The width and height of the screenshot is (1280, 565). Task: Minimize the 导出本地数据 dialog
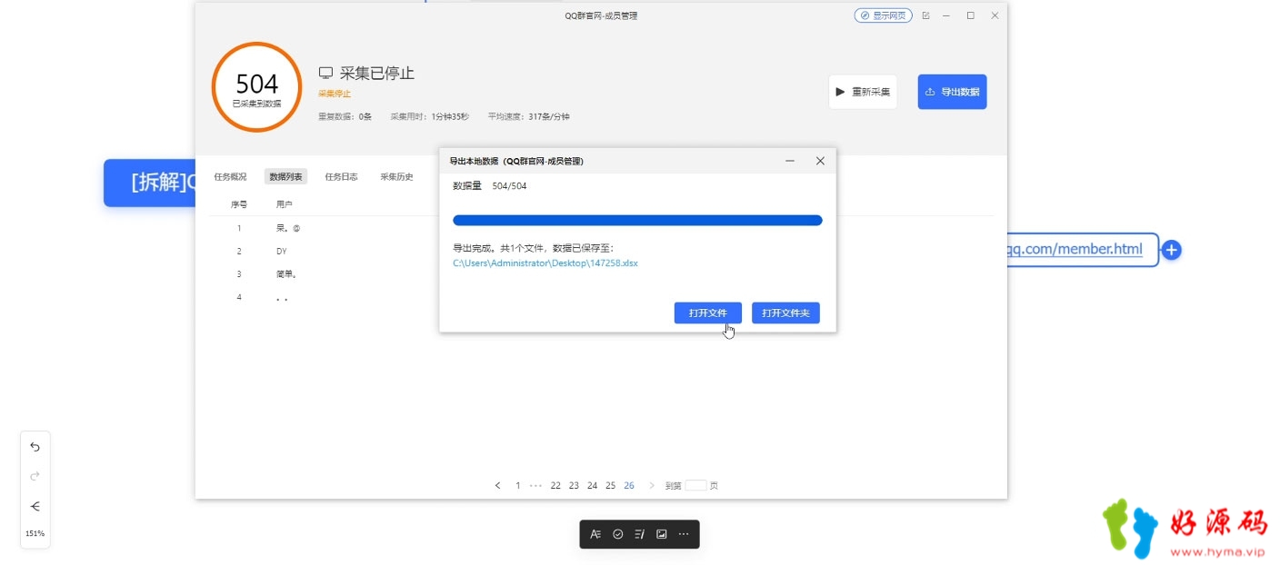[x=790, y=161]
